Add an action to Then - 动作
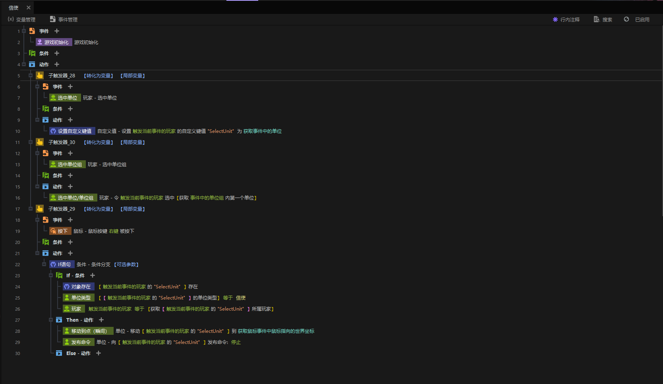The width and height of the screenshot is (663, 384). pos(101,320)
